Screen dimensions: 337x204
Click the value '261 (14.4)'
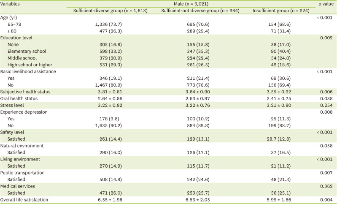111,139
